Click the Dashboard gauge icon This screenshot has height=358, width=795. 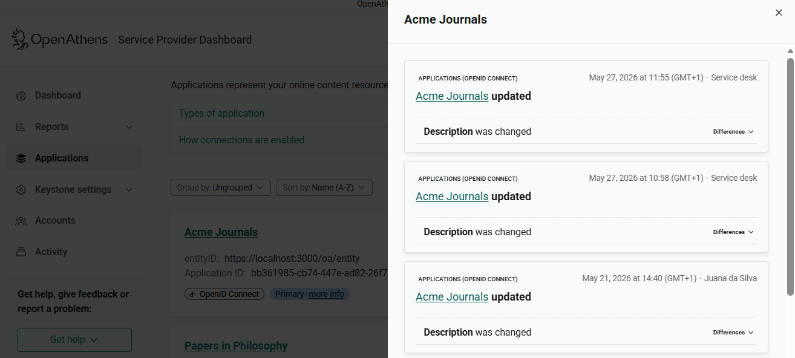click(21, 96)
